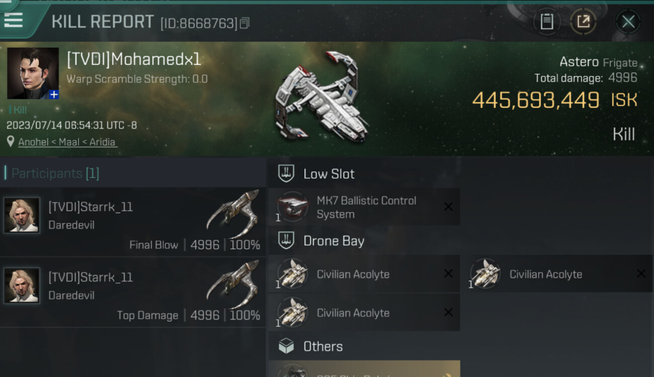The width and height of the screenshot is (654, 377).
Task: View Starrk_11 Final Blow portrait
Action: [22, 215]
